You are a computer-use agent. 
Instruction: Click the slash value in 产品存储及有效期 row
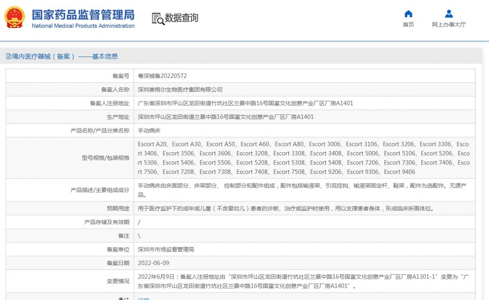(139, 222)
